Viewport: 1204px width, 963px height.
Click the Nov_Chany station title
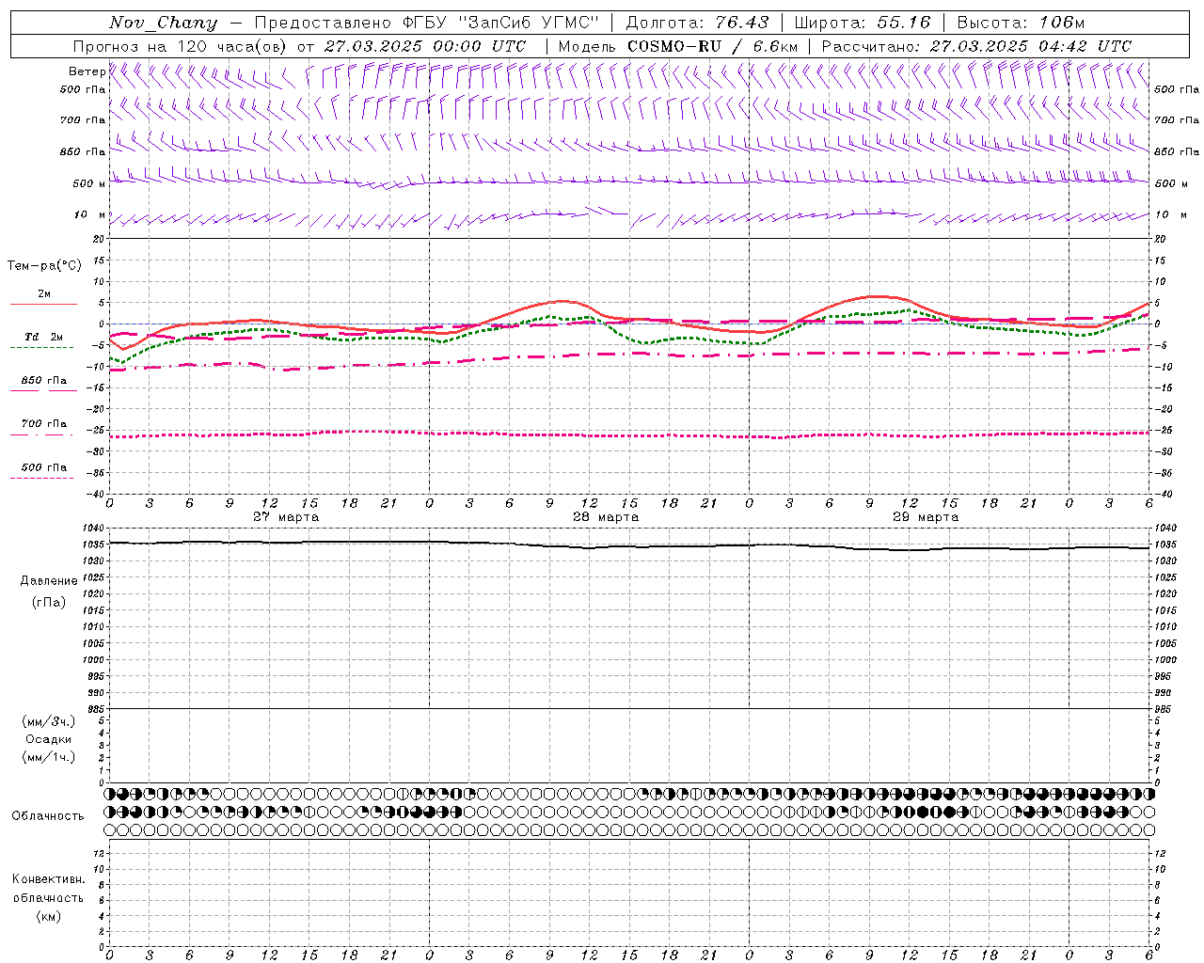pyautogui.click(x=163, y=23)
